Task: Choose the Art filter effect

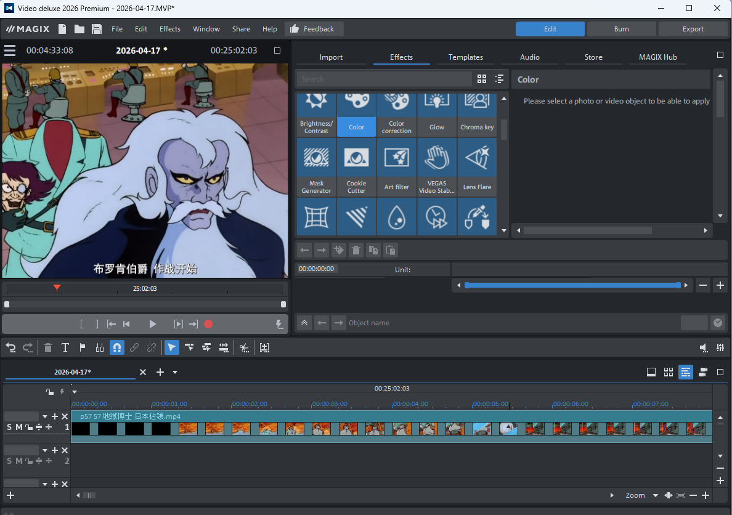Action: [x=396, y=167]
